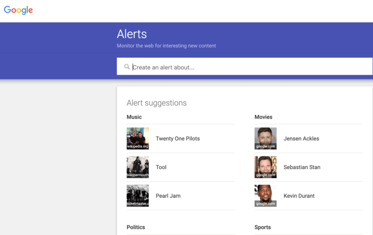Select the Sebastian Stan thumbnail photo

point(265,167)
